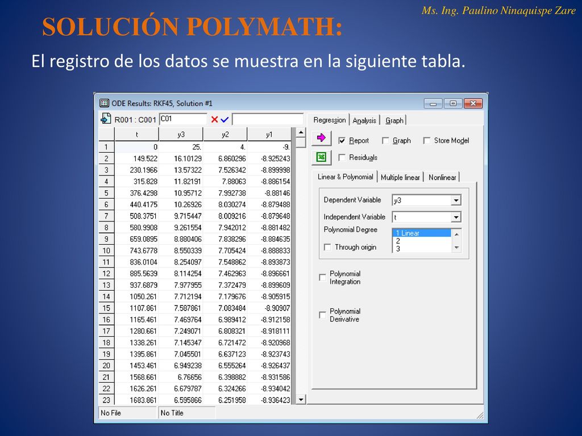Enable the Through origin checkbox
582x436 pixels.
(327, 247)
